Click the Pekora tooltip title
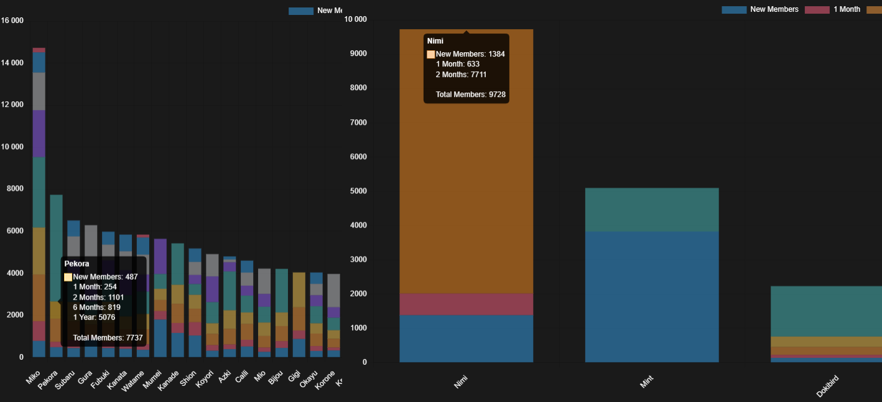The image size is (882, 402). [x=77, y=263]
